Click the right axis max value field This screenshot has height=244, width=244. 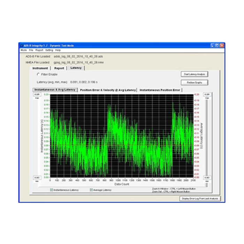pos(207,94)
